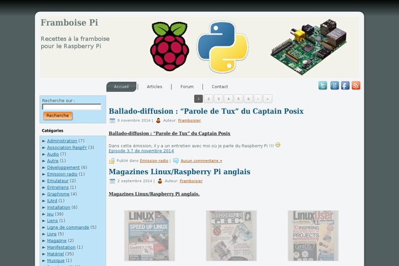Open the Linux User magazine cover thumbnail

point(313,235)
